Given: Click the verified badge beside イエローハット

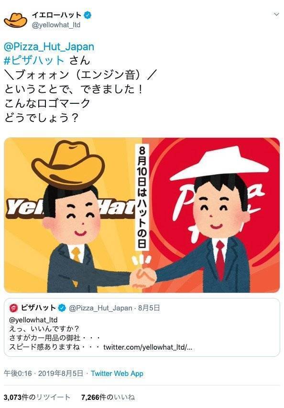Looking at the screenshot, I should pyautogui.click(x=88, y=15).
